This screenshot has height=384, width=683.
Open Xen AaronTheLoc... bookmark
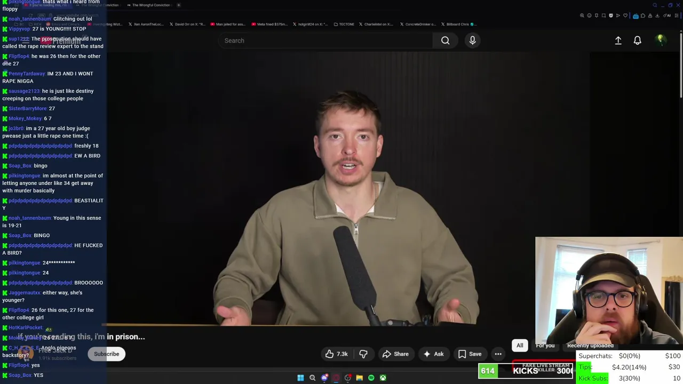click(146, 24)
